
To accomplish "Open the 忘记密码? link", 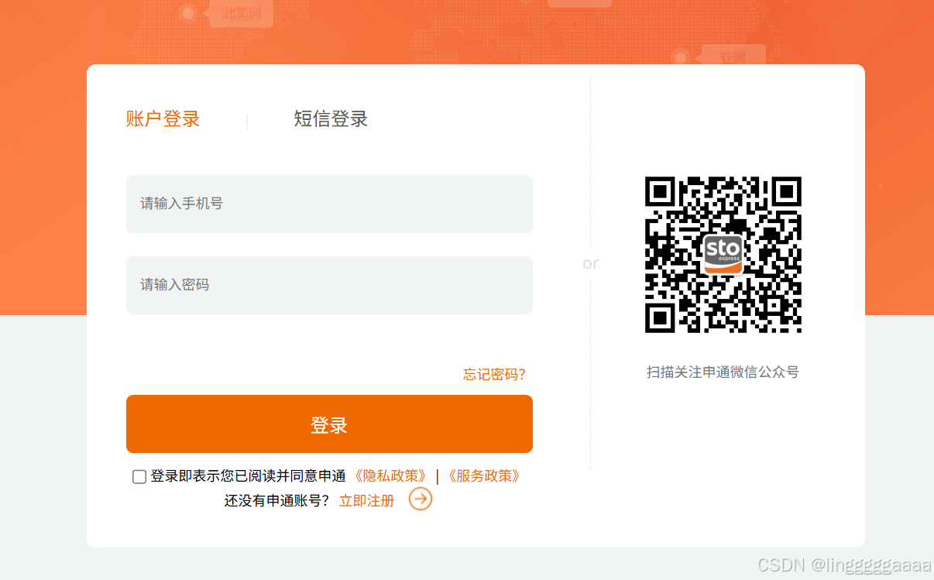I will 494,375.
